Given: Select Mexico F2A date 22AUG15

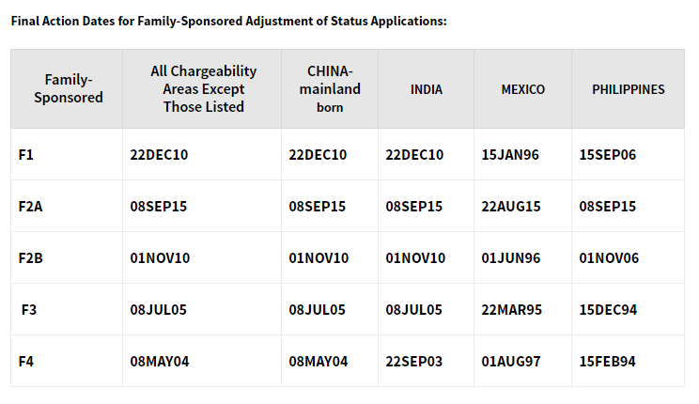Looking at the screenshot, I should tap(511, 207).
